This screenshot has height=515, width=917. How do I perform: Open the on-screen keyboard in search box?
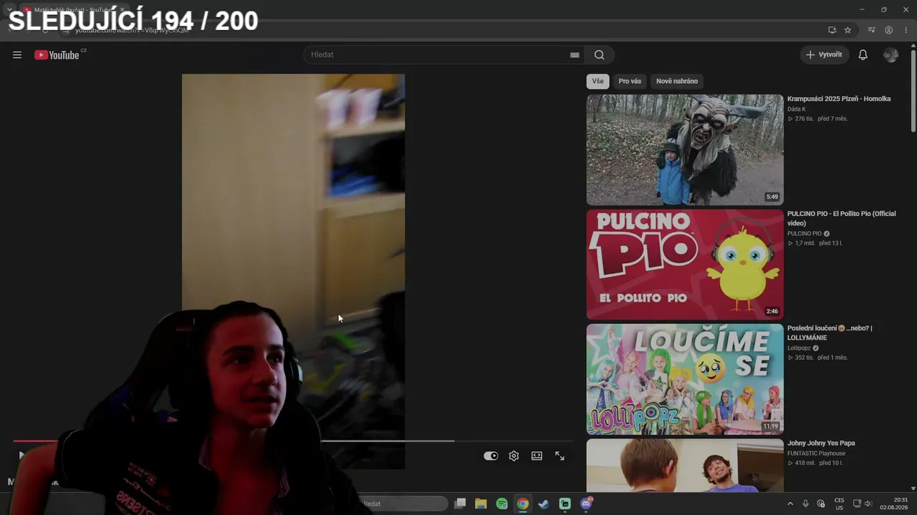[x=575, y=55]
